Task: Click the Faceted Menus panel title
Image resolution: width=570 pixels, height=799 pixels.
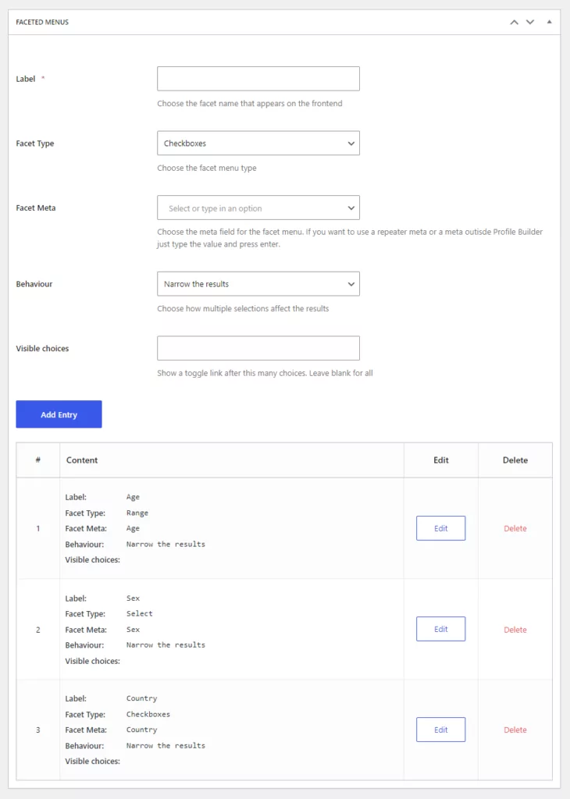Action: (x=42, y=22)
